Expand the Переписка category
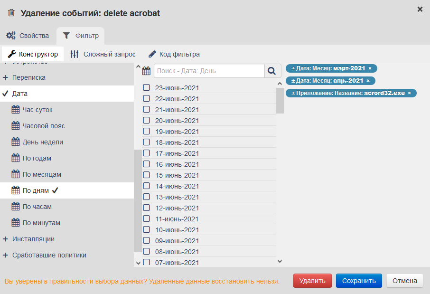The image size is (430, 294). click(x=29, y=77)
